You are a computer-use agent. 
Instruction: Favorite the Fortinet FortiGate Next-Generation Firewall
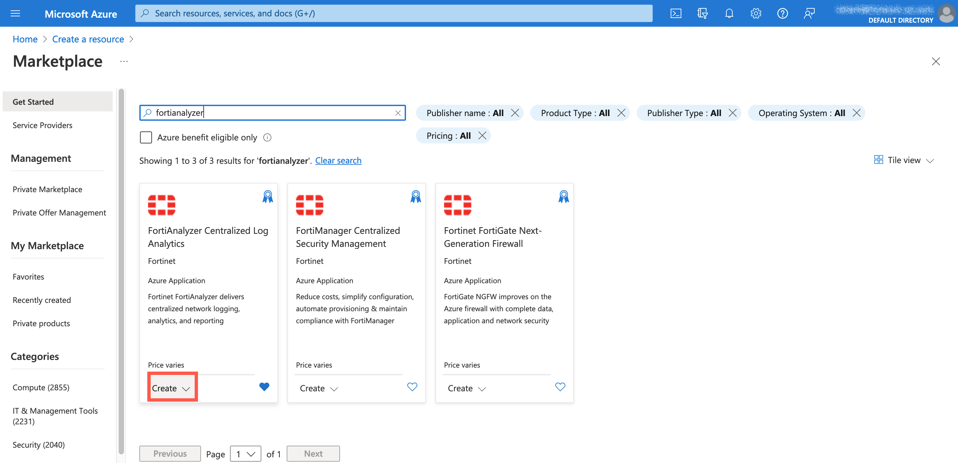[x=560, y=387]
